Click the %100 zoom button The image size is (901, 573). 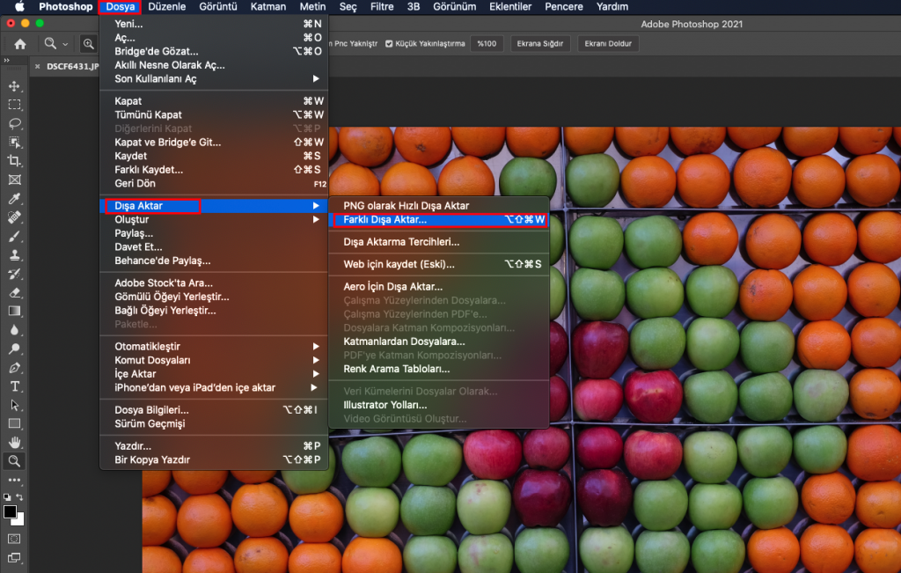pos(487,44)
